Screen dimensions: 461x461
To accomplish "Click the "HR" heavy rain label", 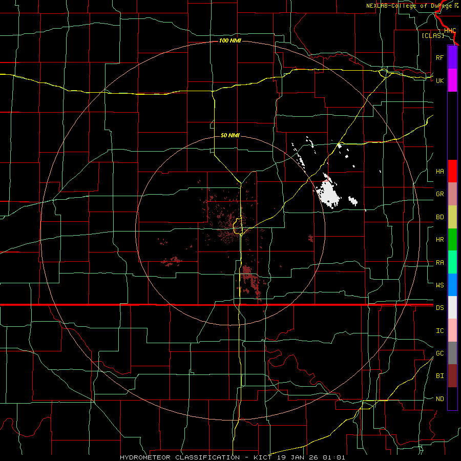I will pyautogui.click(x=439, y=240).
